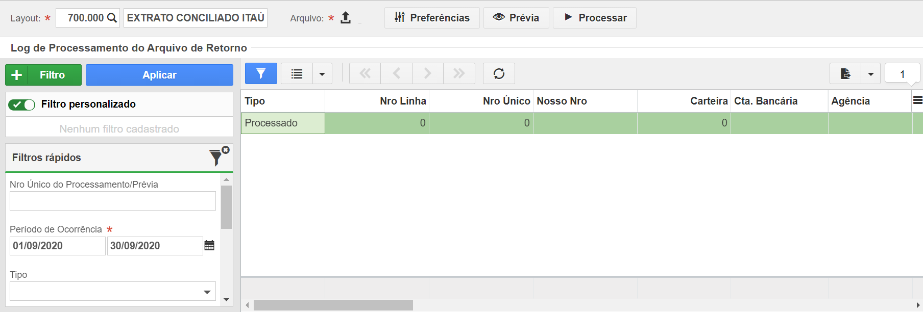This screenshot has height=312, width=923.
Task: Go to the next page with the right arrow
Action: [x=428, y=73]
